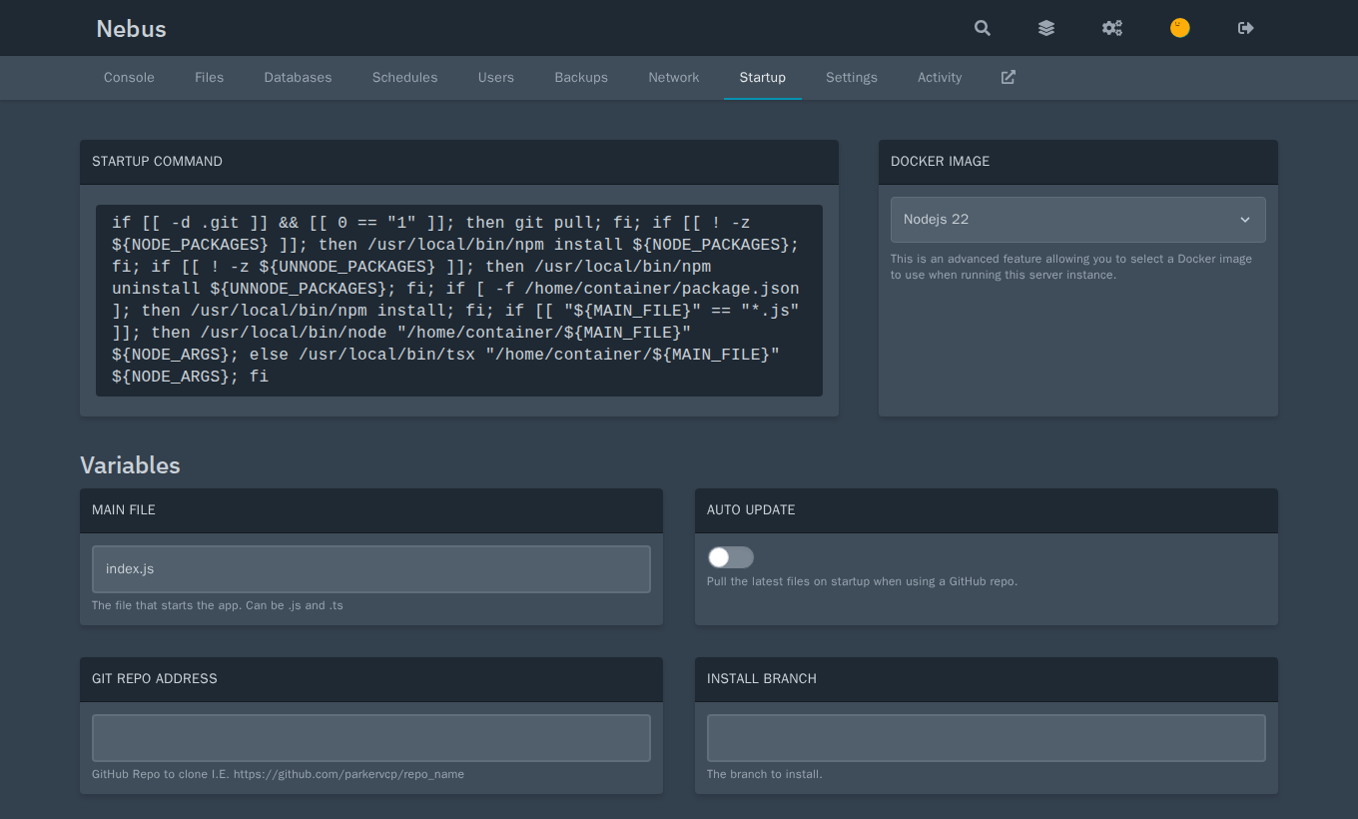The image size is (1358, 819).
Task: Open the Settings tab
Action: (852, 77)
